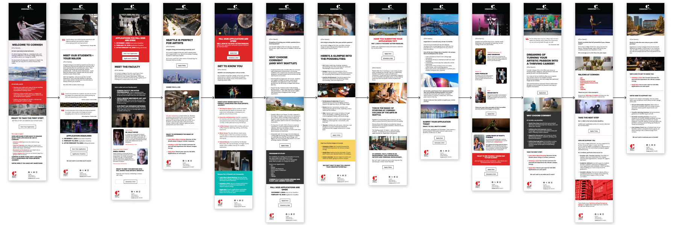The image size is (673, 225).
Task: Click Apply Today under Take the Next Step in the Majors email
Action: pos(594,131)
